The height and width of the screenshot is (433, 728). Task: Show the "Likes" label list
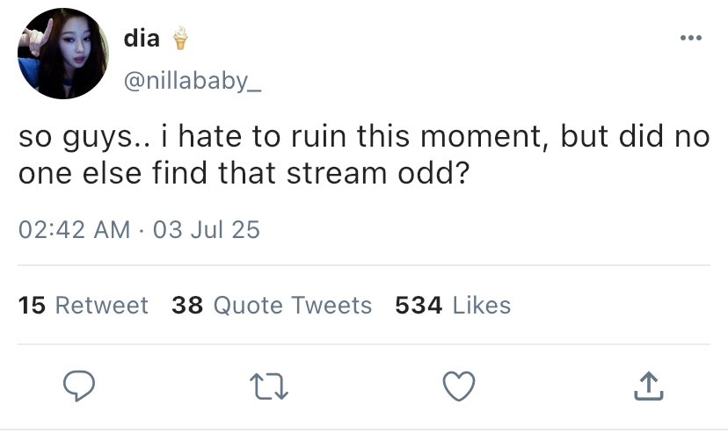481,306
